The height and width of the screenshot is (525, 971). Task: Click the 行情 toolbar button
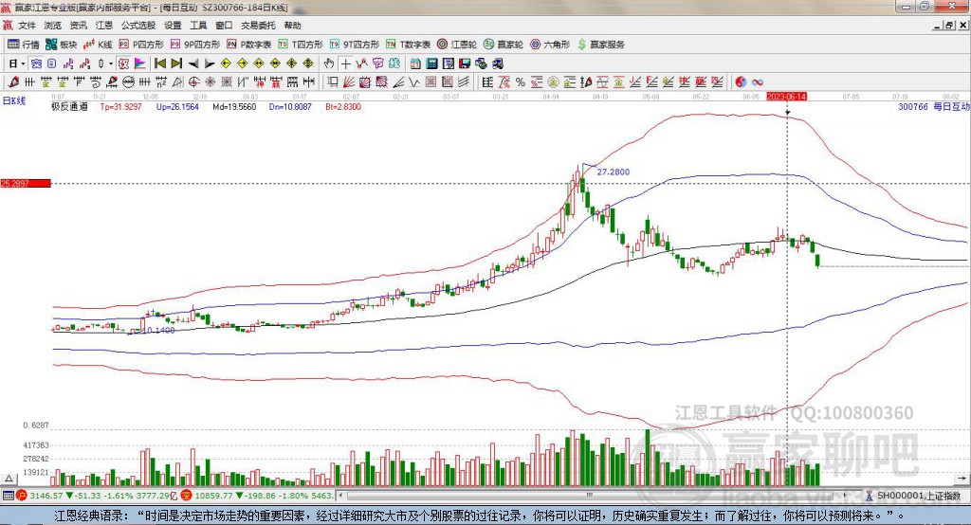pos(24,45)
